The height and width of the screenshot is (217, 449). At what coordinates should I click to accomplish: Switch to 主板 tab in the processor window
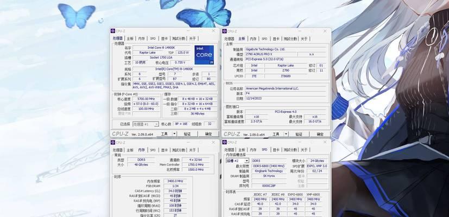click(x=130, y=39)
